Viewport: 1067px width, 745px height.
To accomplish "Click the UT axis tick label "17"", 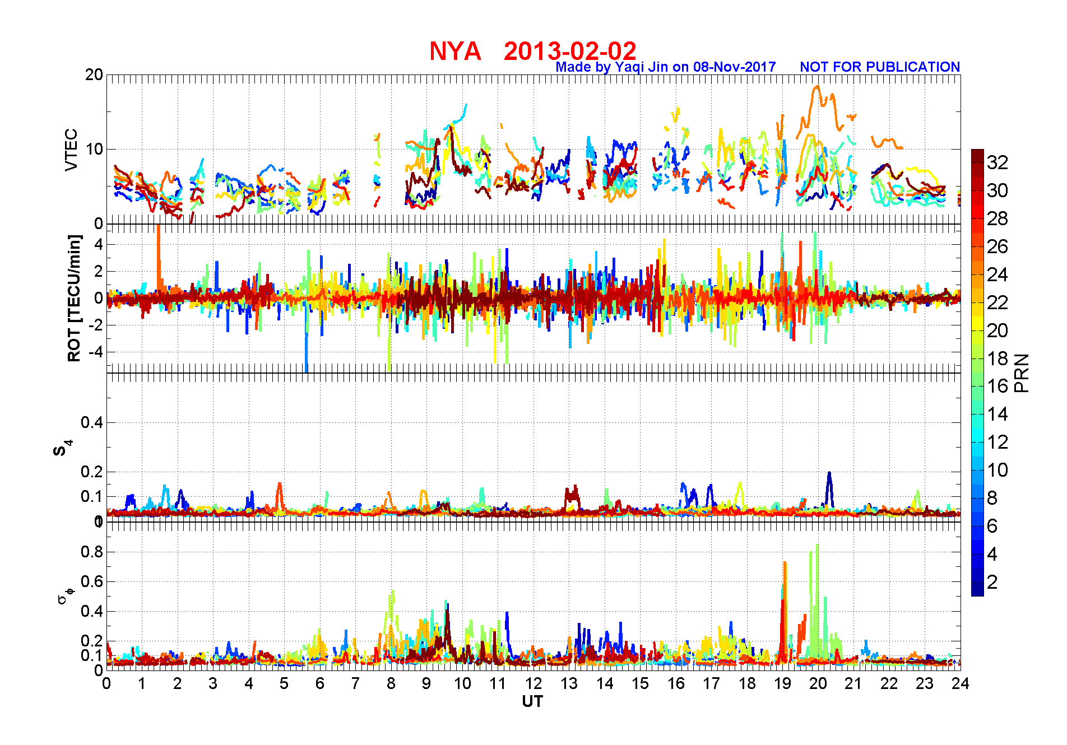I will point(711,683).
